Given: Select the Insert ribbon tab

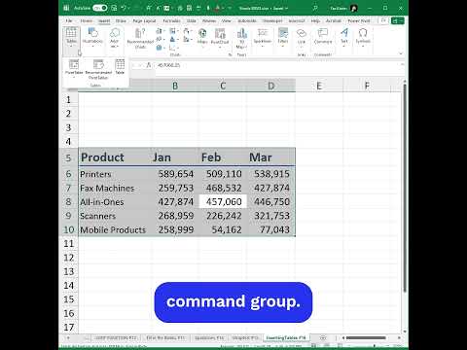Looking at the screenshot, I should [104, 20].
